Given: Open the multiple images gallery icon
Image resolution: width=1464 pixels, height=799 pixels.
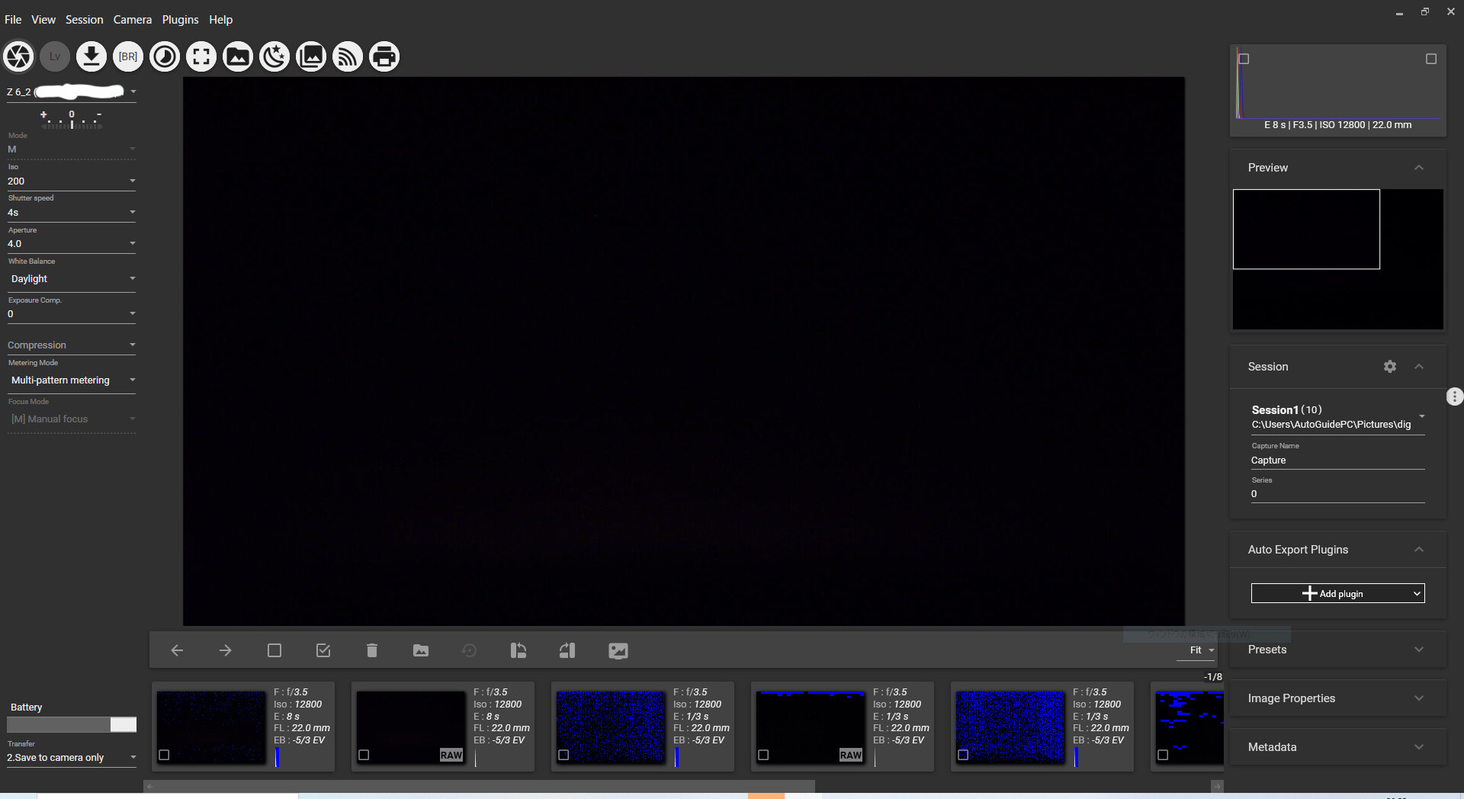Looking at the screenshot, I should (x=311, y=56).
